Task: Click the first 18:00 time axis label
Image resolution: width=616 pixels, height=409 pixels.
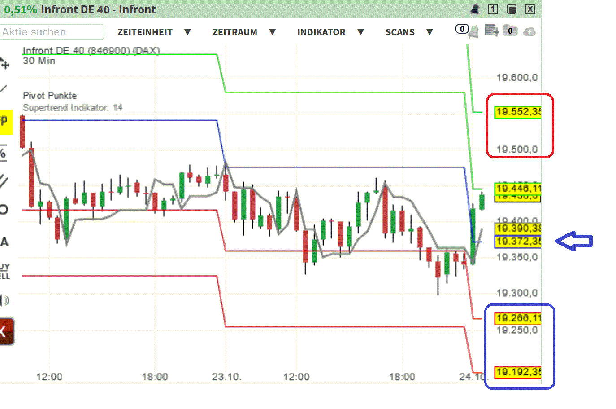Action: 155,377
